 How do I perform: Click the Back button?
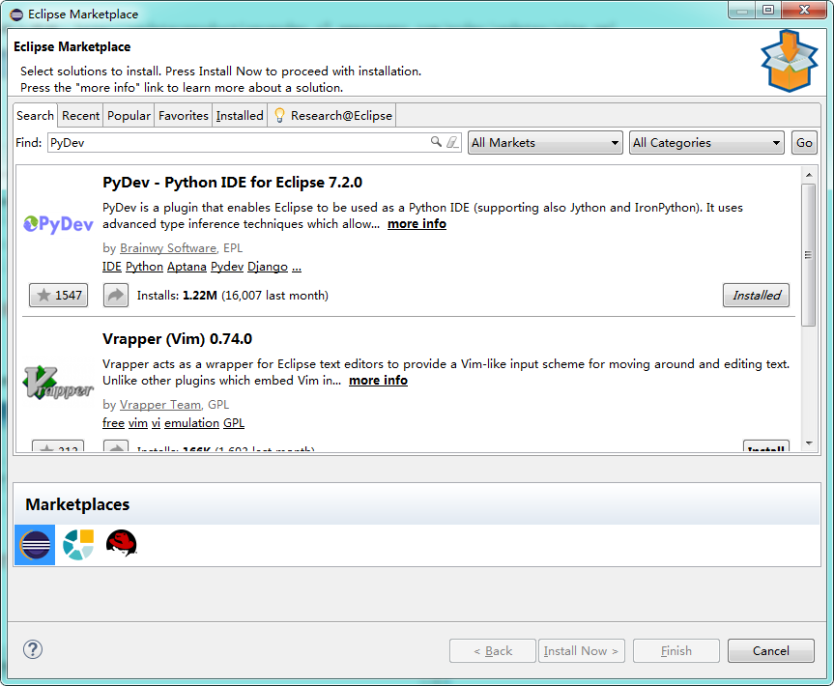pos(493,651)
